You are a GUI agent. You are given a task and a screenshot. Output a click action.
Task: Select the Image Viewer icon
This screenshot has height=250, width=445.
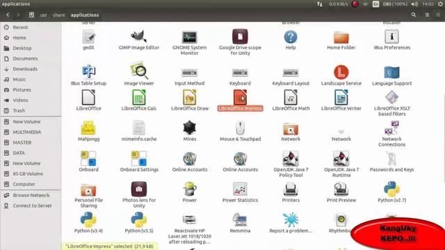pyautogui.click(x=139, y=71)
